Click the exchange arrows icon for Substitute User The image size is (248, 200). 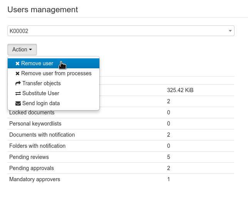(x=18, y=94)
